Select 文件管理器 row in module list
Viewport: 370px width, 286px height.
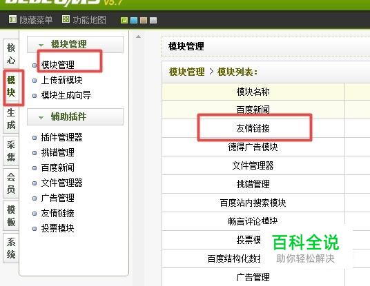click(253, 165)
